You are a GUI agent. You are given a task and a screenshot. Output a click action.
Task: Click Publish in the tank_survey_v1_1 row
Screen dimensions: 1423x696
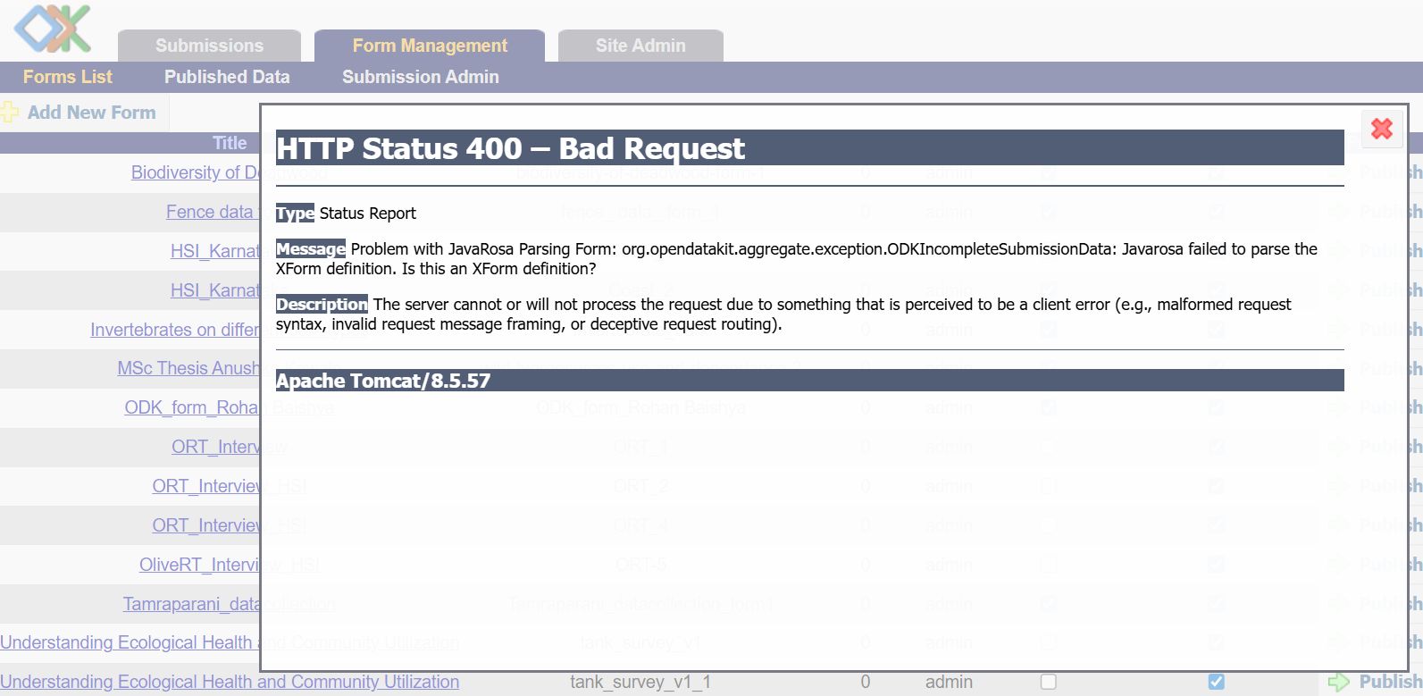pyautogui.click(x=1389, y=682)
